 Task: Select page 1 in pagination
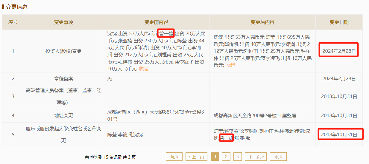215,157
